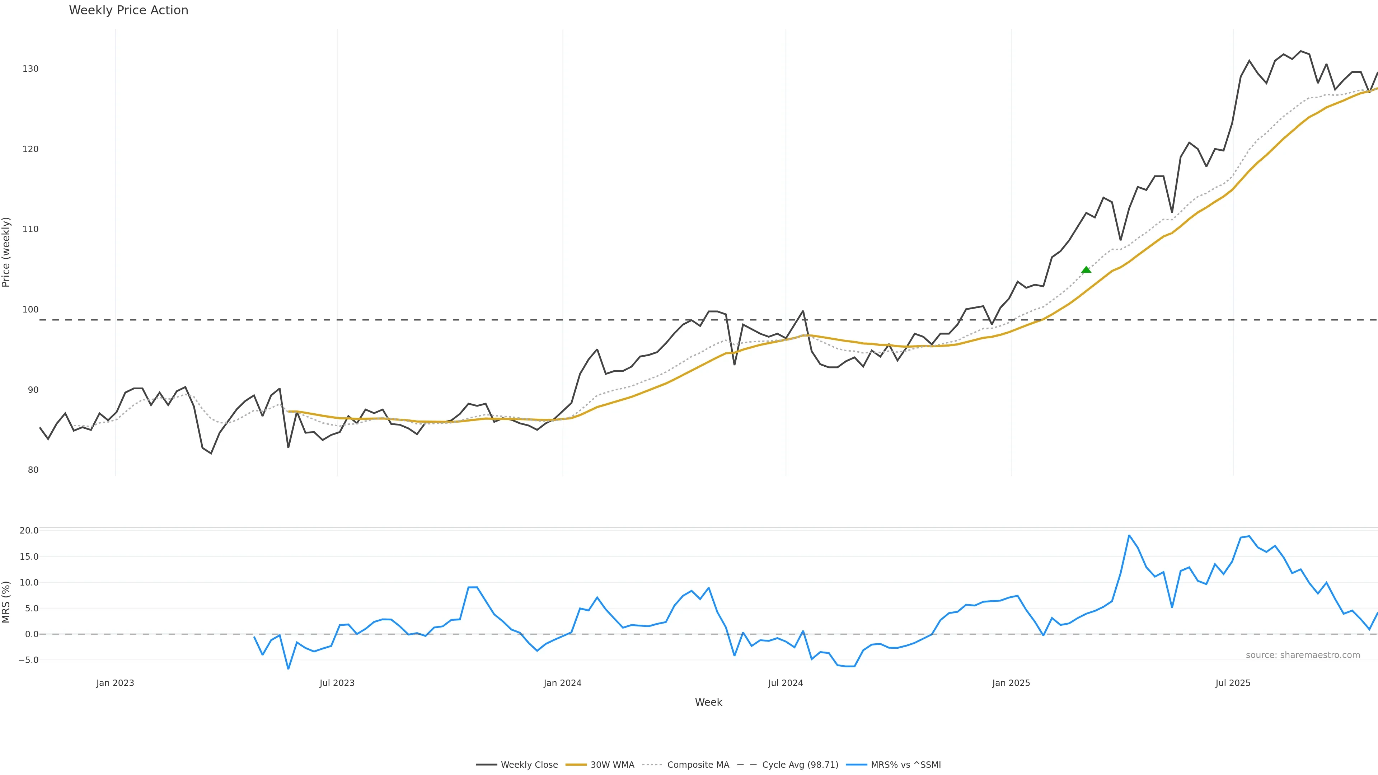
Task: Toggle Cycle Avg (98.71) legend entry
Action: [x=800, y=765]
